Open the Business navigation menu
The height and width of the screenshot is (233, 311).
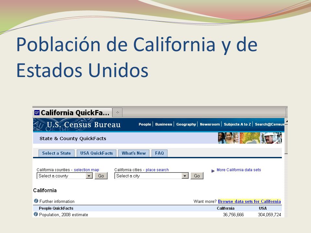pyautogui.click(x=164, y=124)
